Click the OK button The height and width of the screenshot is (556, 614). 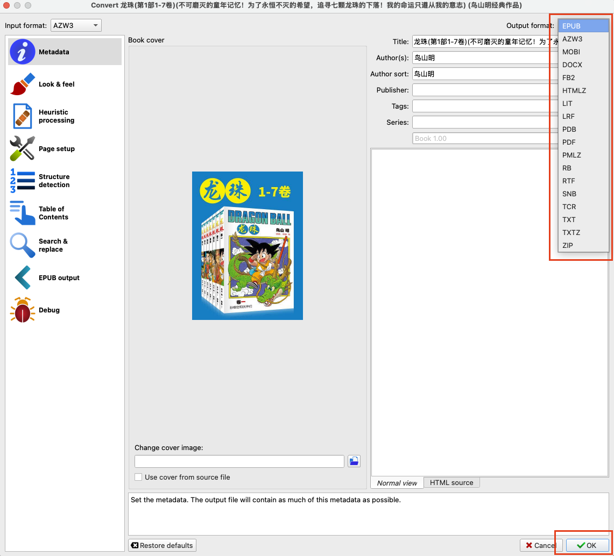pos(587,545)
